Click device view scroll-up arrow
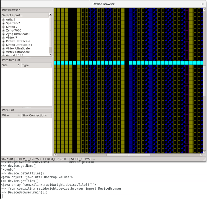 tap(204, 10)
